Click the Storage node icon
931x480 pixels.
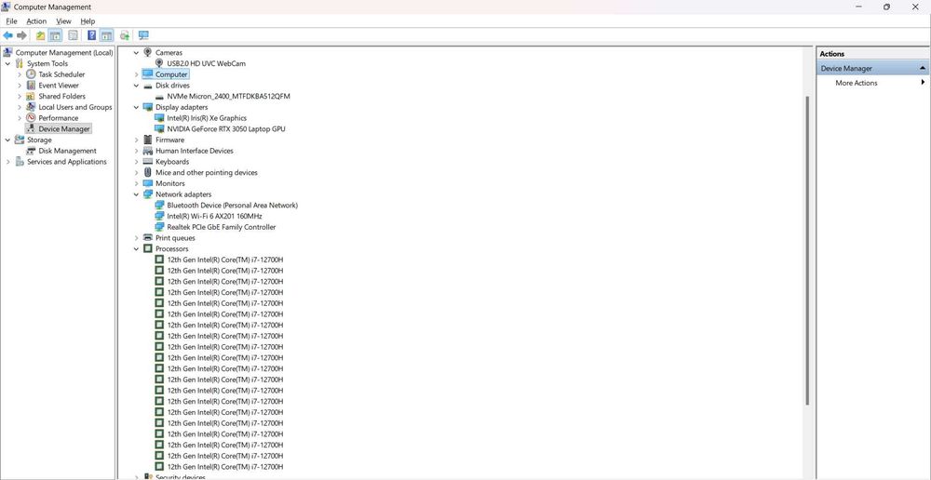(x=20, y=140)
